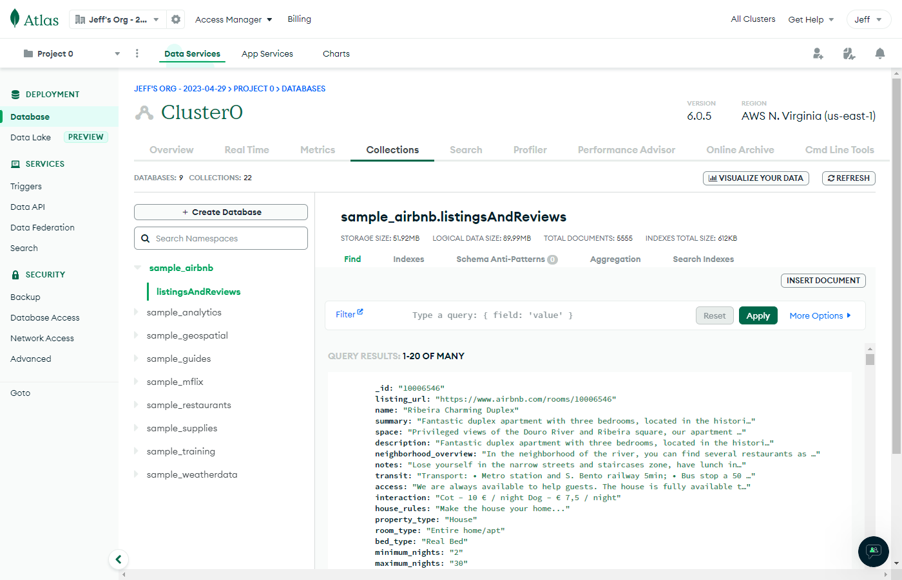Expand the sample_mflix database

[136, 382]
